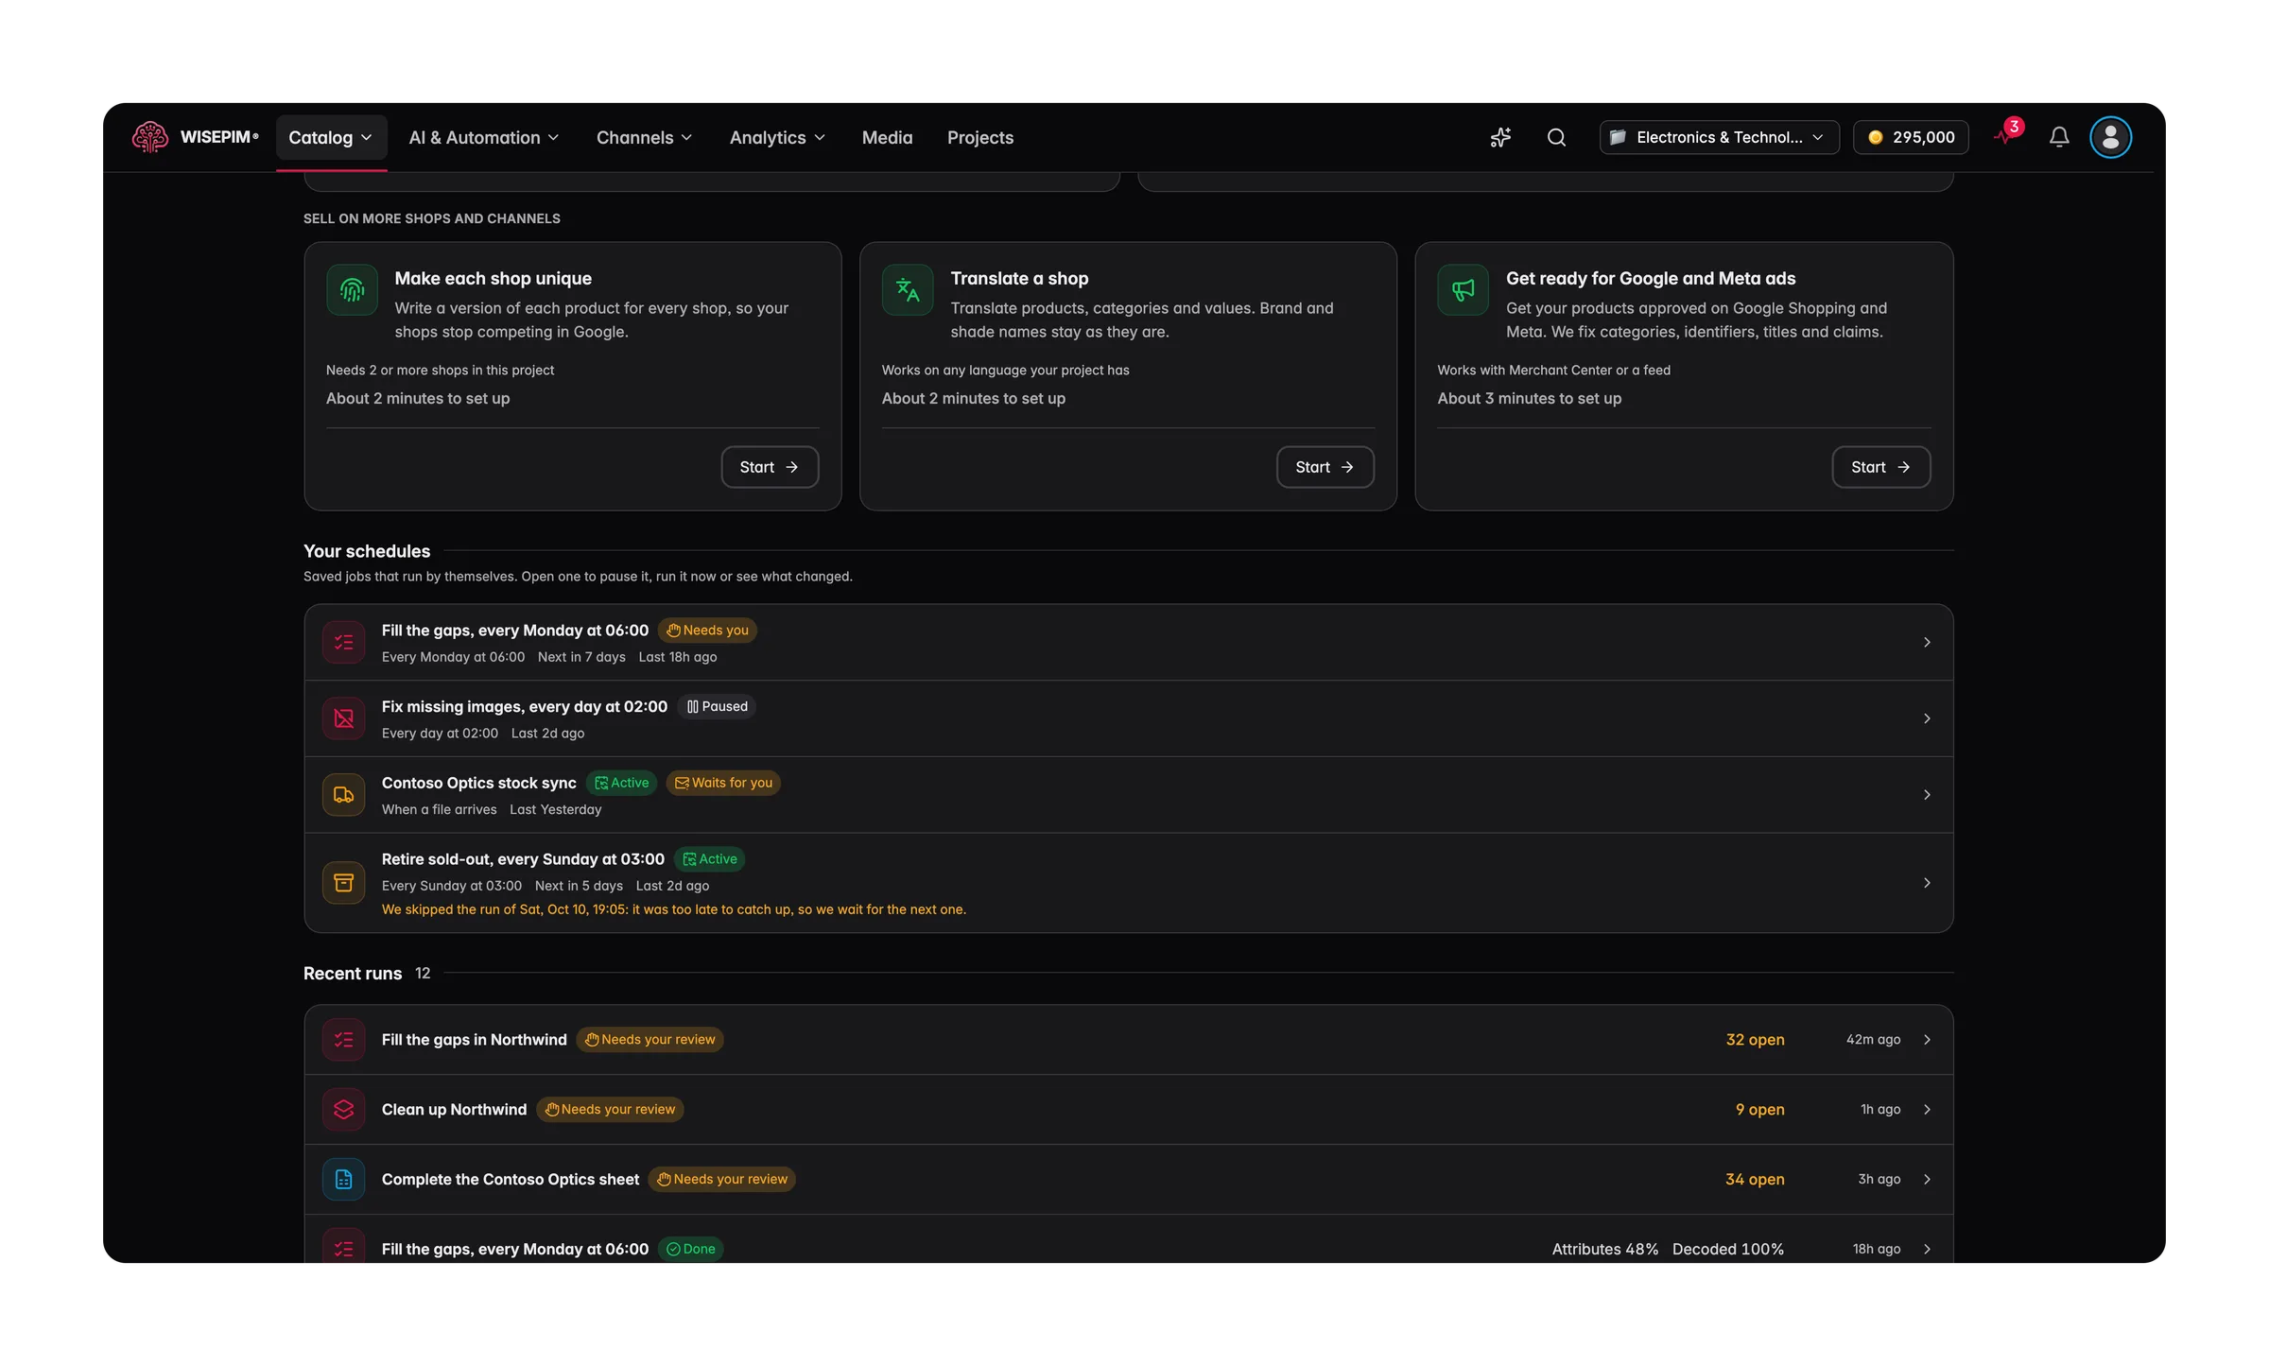Open the Catalog dropdown menu

(331, 137)
